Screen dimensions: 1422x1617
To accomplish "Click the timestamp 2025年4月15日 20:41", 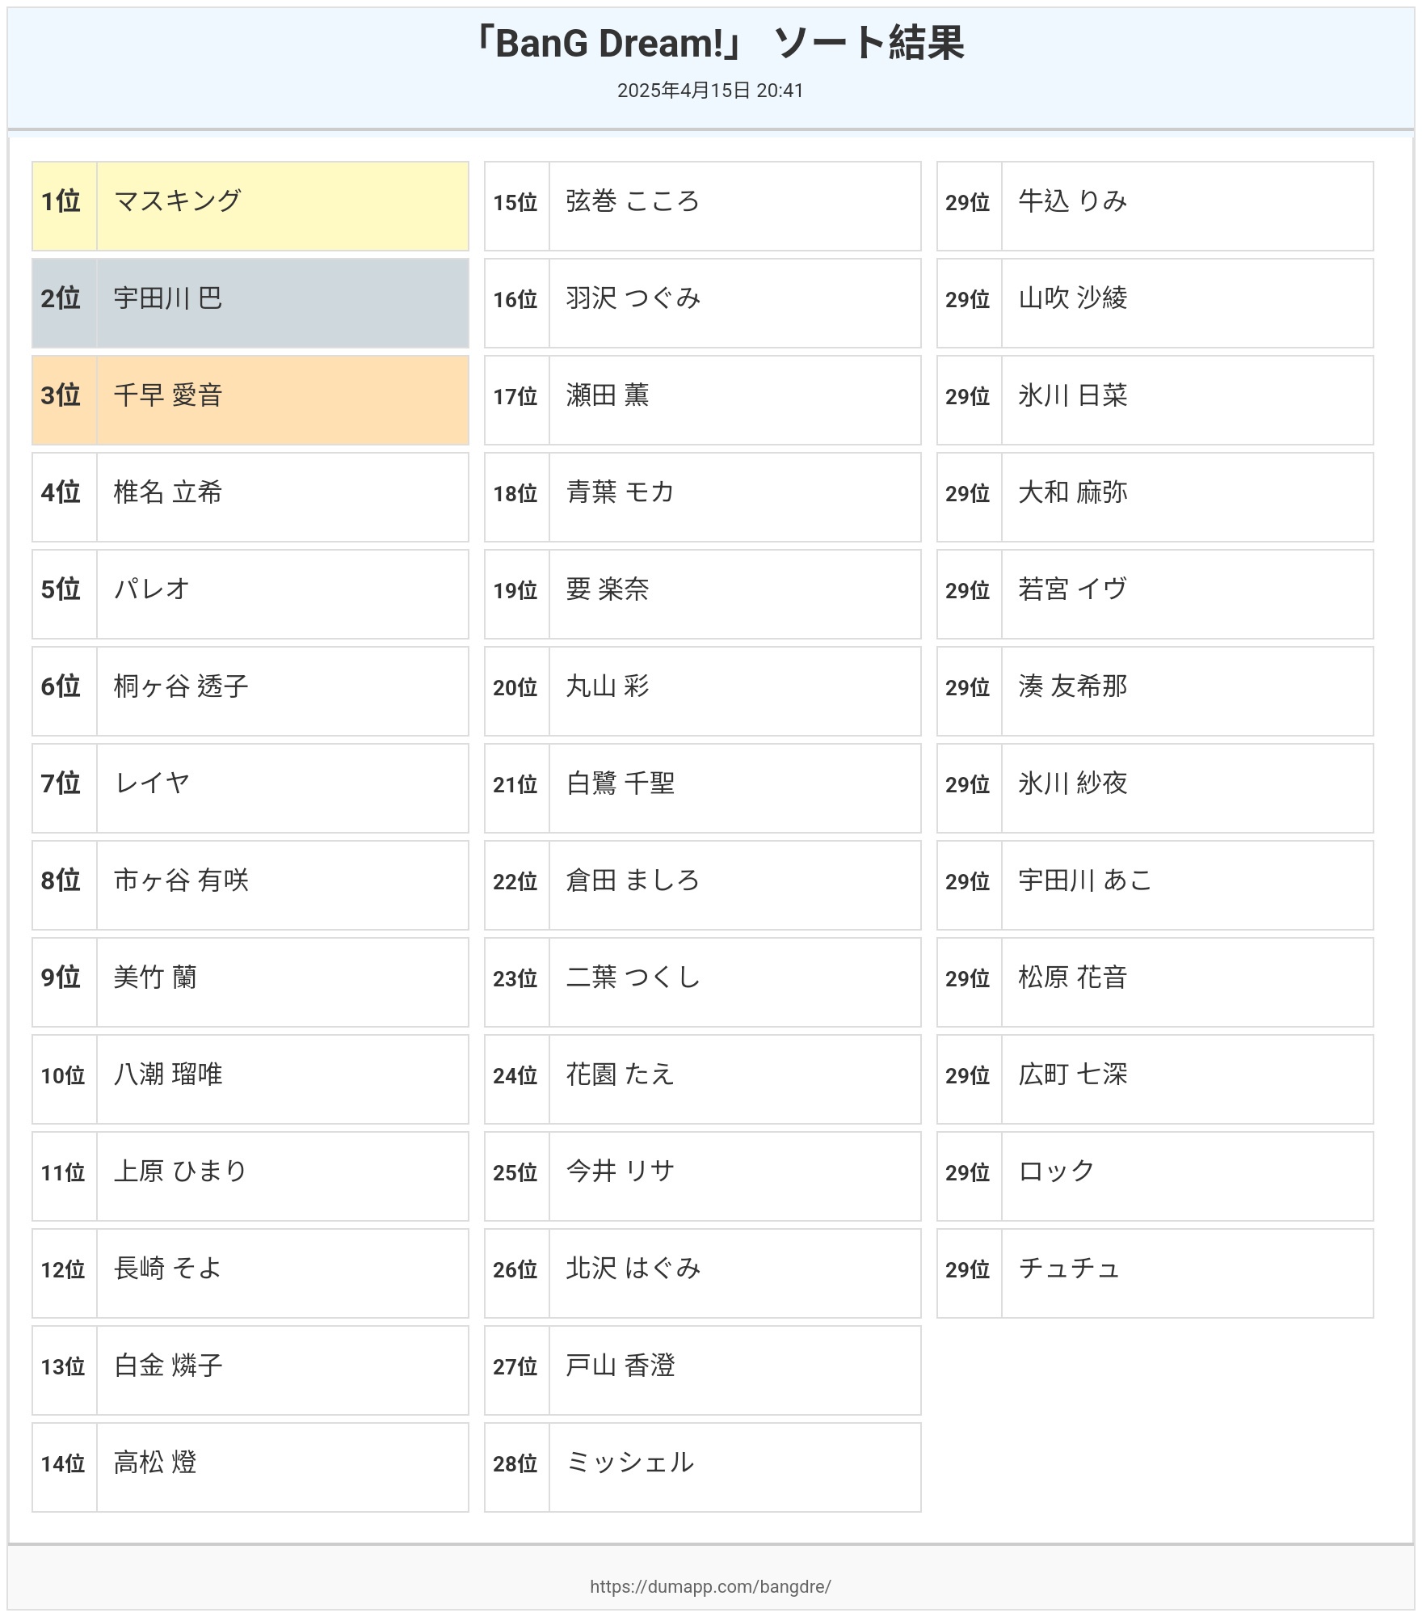I will (710, 91).
